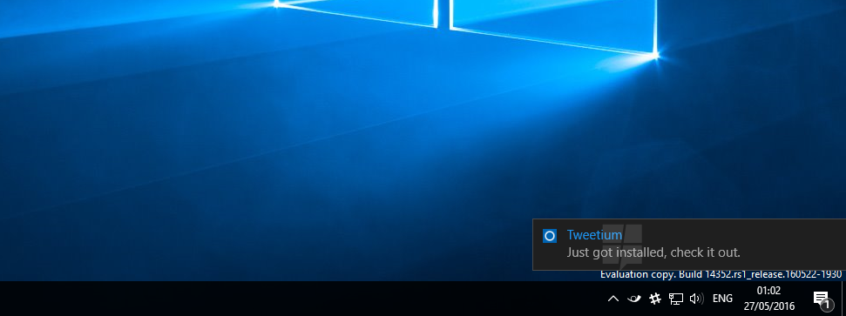Image resolution: width=846 pixels, height=316 pixels.
Task: Click the Evaluation copy build watermark text
Action: (721, 274)
